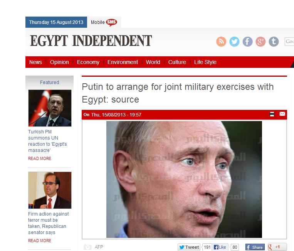Visit the Twitter social icon
The height and width of the screenshot is (251, 294).
pyautogui.click(x=234, y=42)
